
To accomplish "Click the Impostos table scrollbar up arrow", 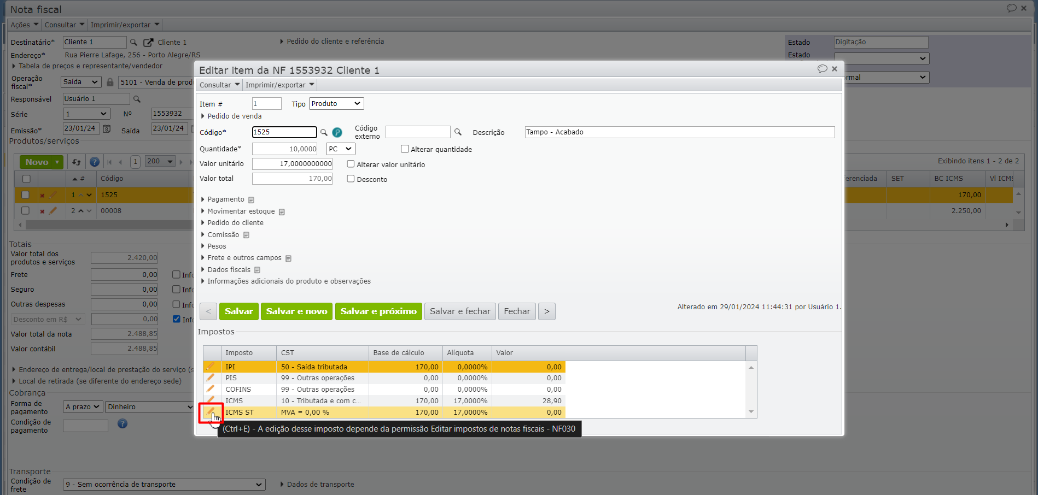I will point(751,367).
